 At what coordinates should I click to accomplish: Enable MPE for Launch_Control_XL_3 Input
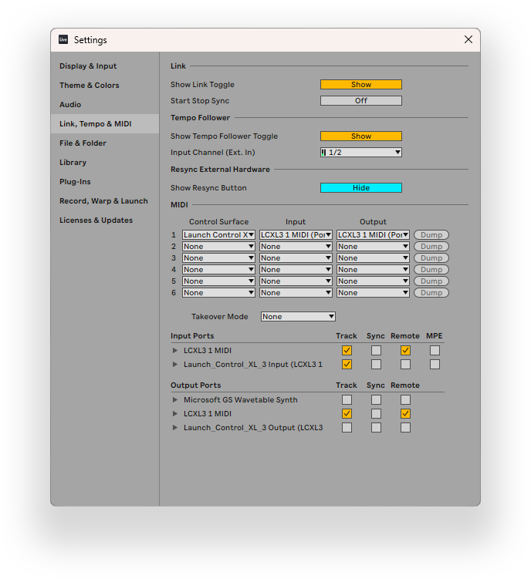click(435, 365)
